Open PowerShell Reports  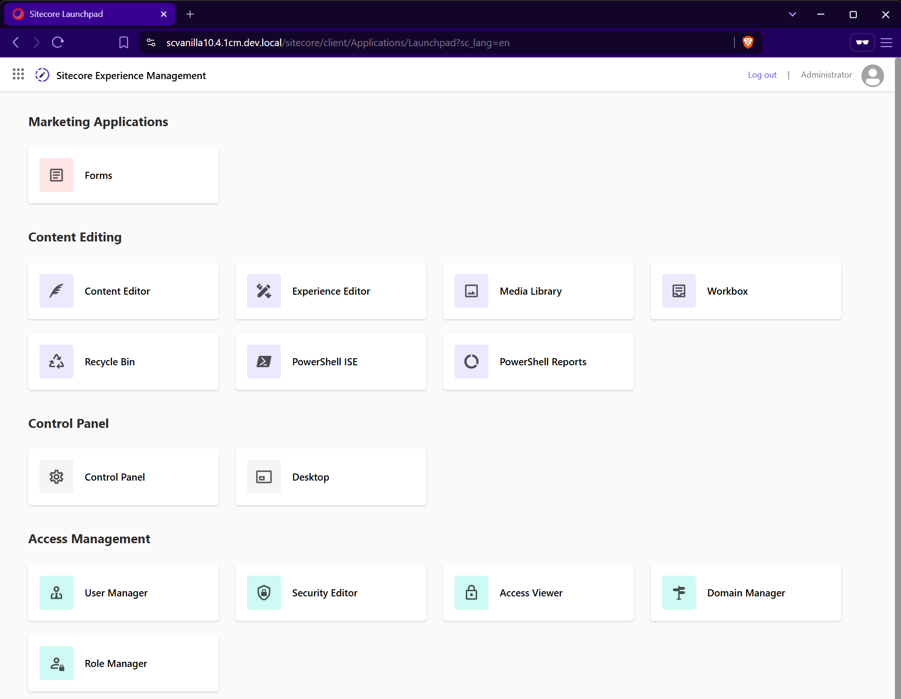538,362
